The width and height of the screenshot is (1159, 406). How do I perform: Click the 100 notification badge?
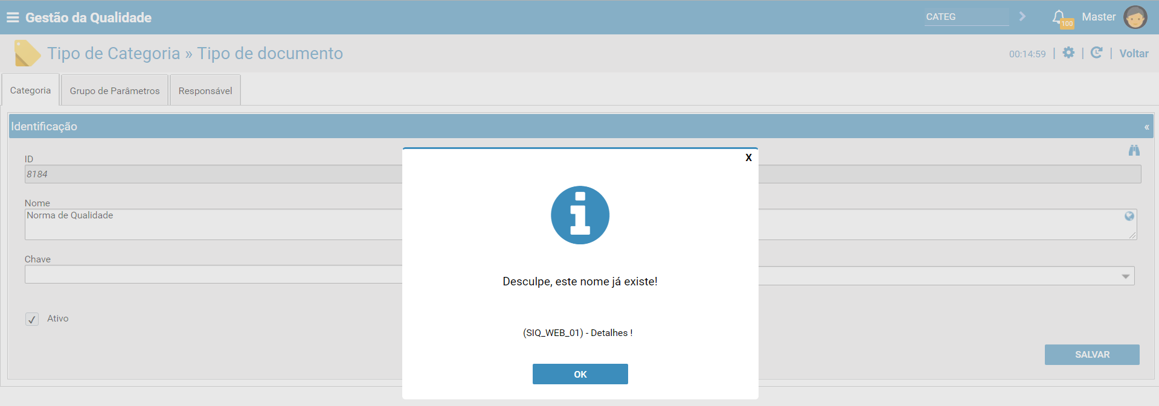[x=1067, y=24]
